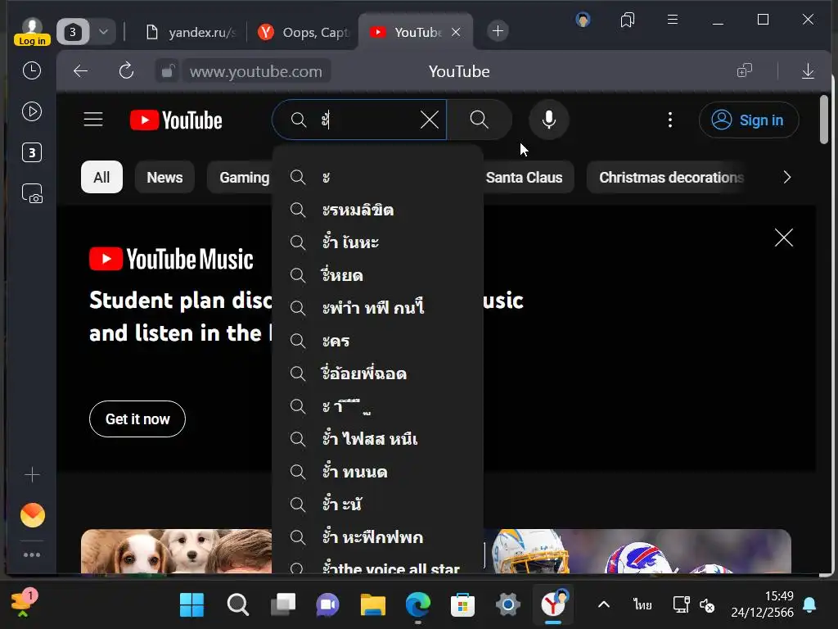This screenshot has height=629, width=838.
Task: Select suggestion 'ะรหมลิขิต'
Action: pyautogui.click(x=378, y=210)
